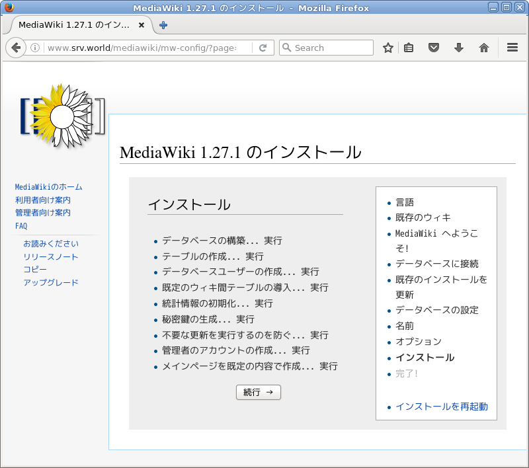Click the magnifier icon in search box

pos(286,48)
